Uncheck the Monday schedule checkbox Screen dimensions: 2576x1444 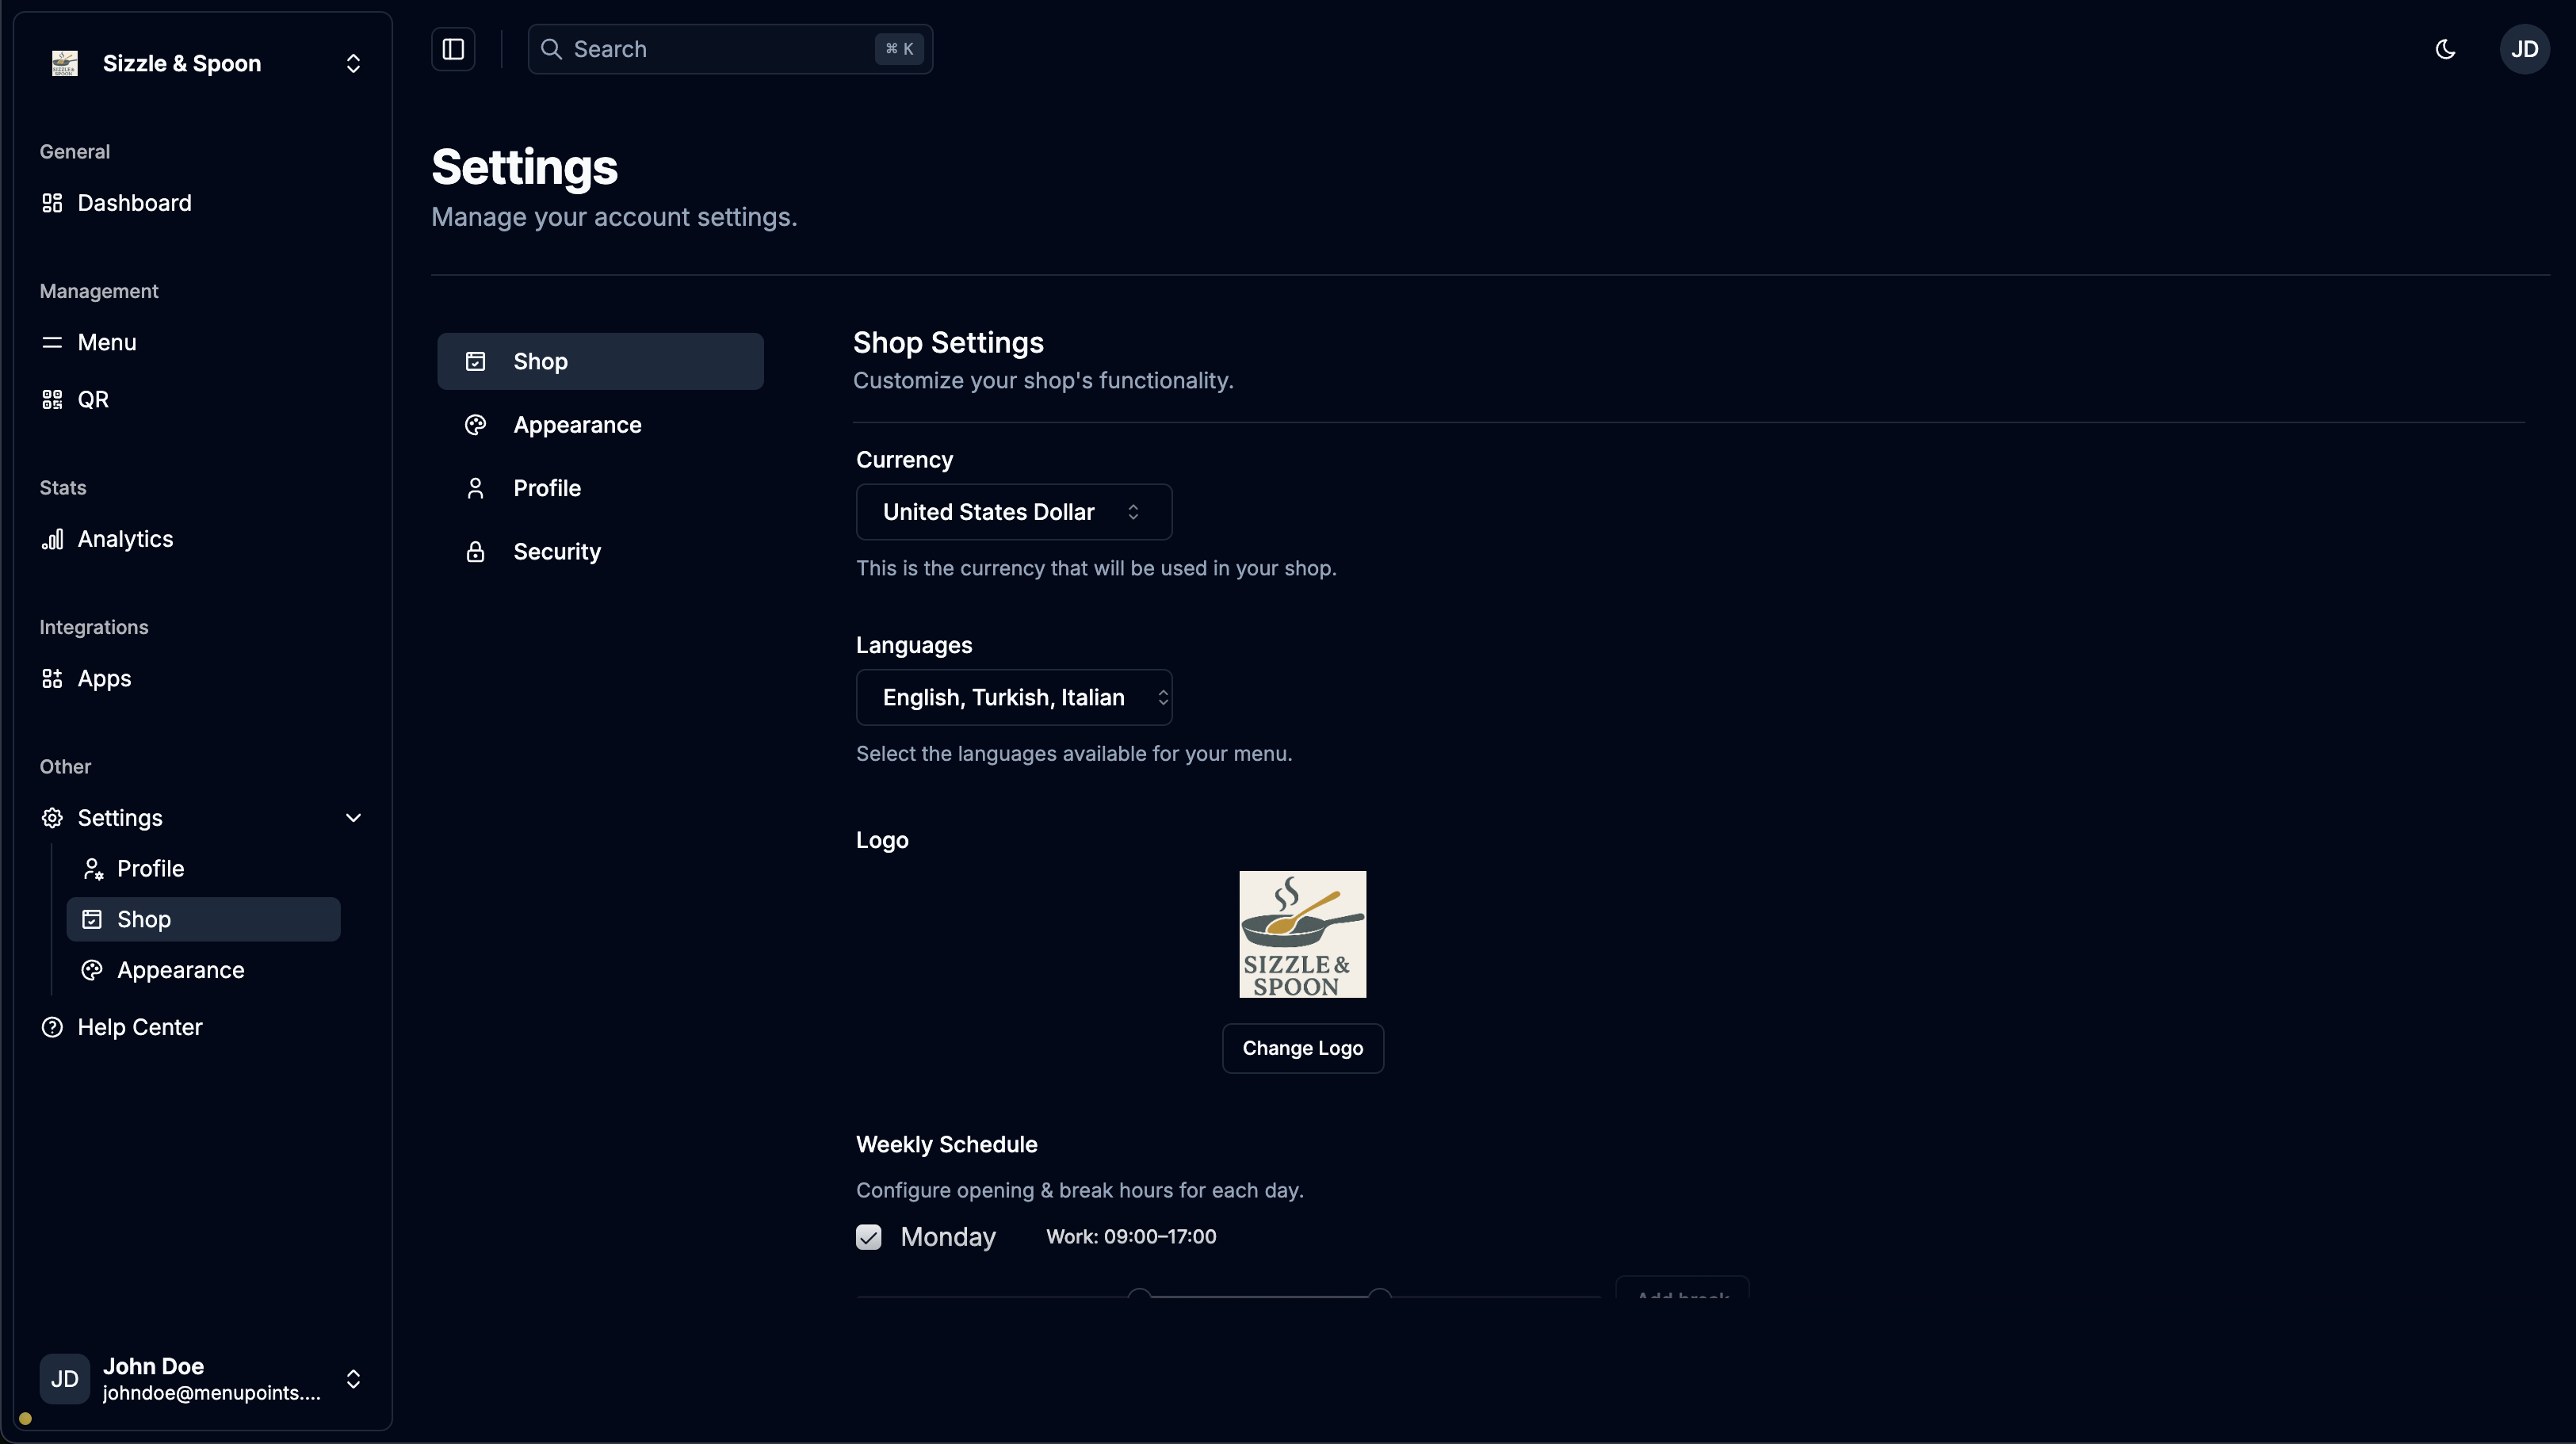pyautogui.click(x=868, y=1237)
